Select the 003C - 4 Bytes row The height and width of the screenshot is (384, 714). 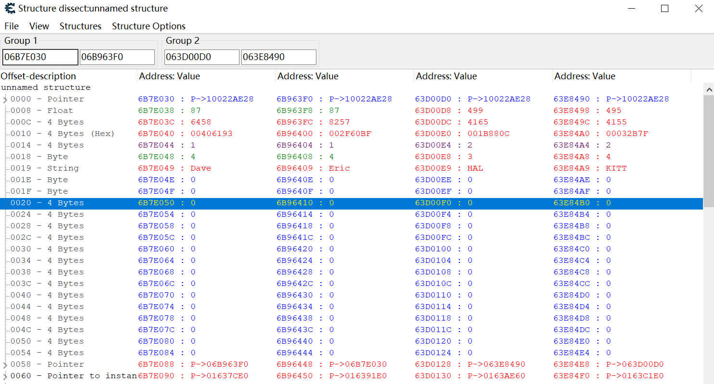[x=351, y=284]
